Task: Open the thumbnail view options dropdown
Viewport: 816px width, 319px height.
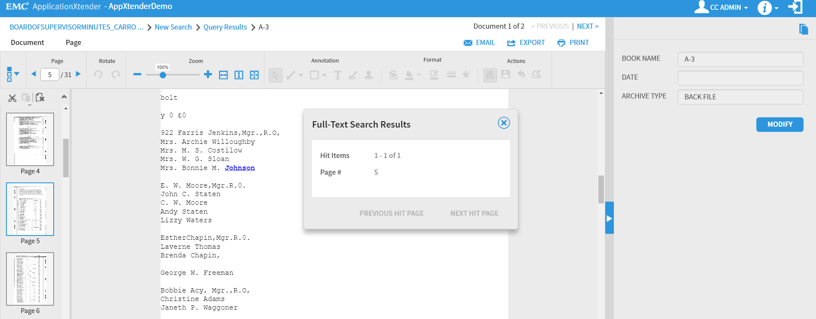Action: (13, 74)
